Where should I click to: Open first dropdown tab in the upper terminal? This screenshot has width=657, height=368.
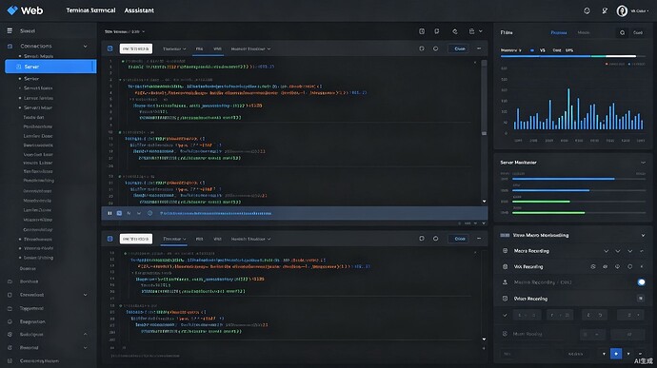coord(174,49)
